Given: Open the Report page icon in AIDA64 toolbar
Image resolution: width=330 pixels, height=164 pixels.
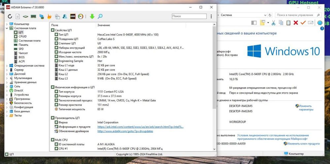Looking at the screenshot, I should [18, 16].
